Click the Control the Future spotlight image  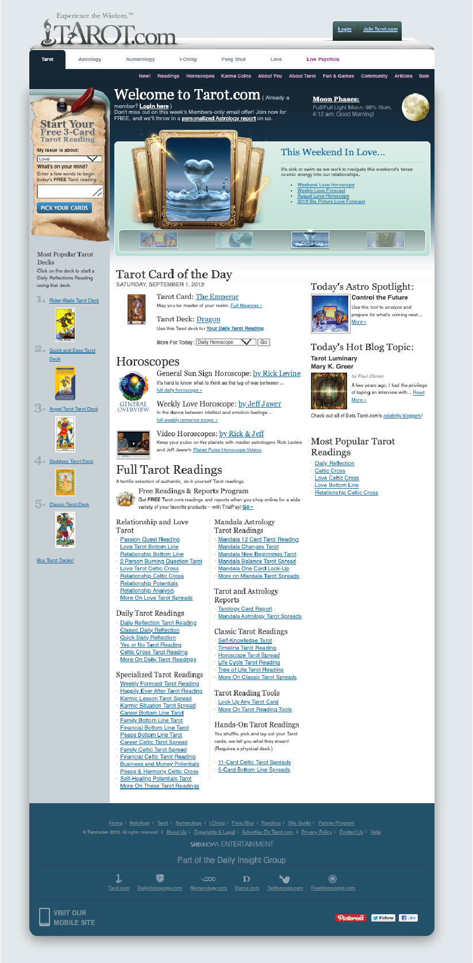330,313
